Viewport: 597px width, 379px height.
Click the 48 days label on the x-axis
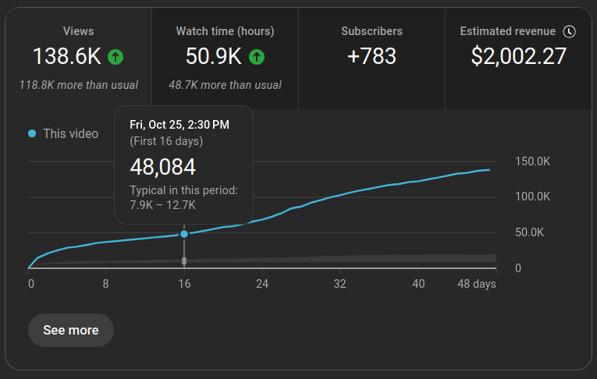coord(477,284)
